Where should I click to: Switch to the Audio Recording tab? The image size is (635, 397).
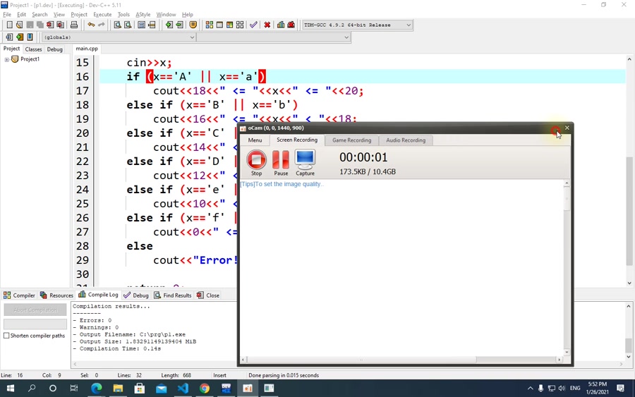406,140
